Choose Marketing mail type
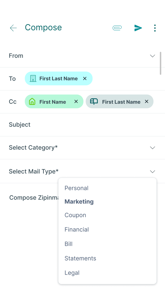Viewport: 165px width, 294px height. pos(79,201)
